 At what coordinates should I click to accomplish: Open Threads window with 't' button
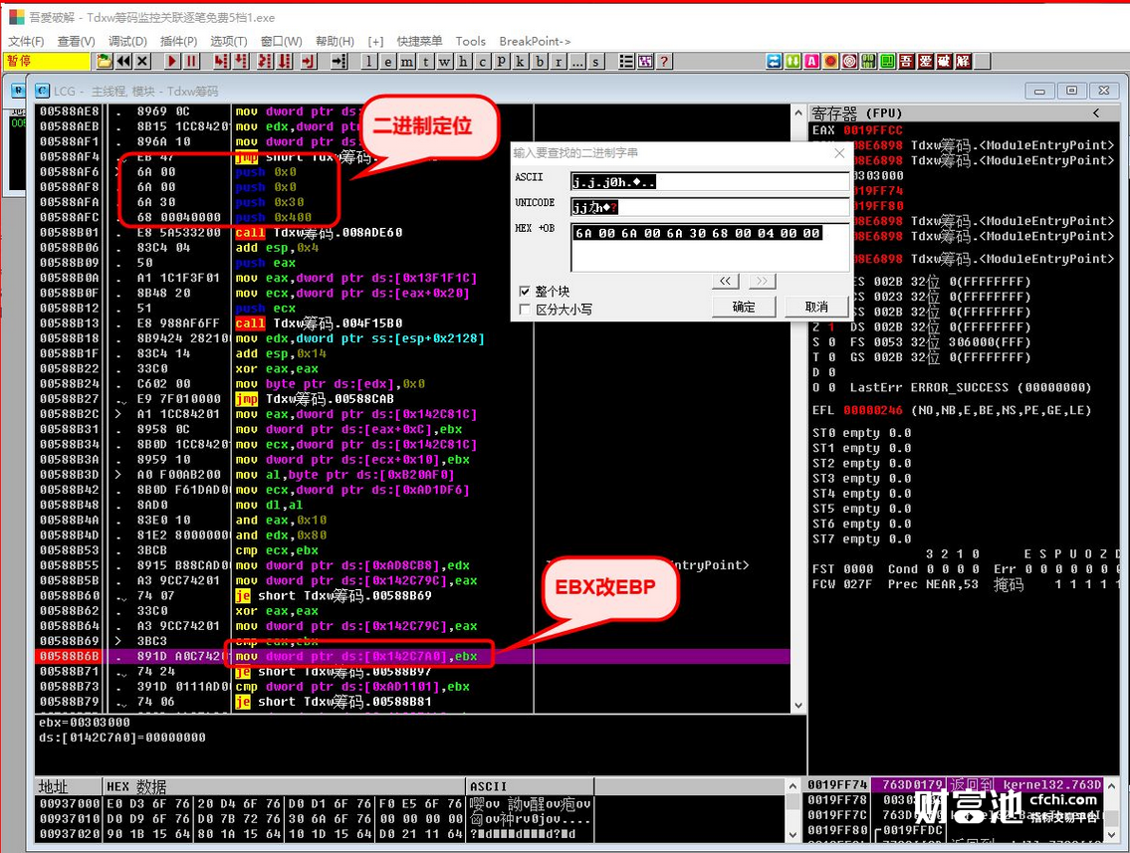[x=426, y=62]
